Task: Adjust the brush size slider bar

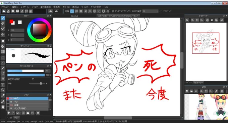Action: pos(25,71)
